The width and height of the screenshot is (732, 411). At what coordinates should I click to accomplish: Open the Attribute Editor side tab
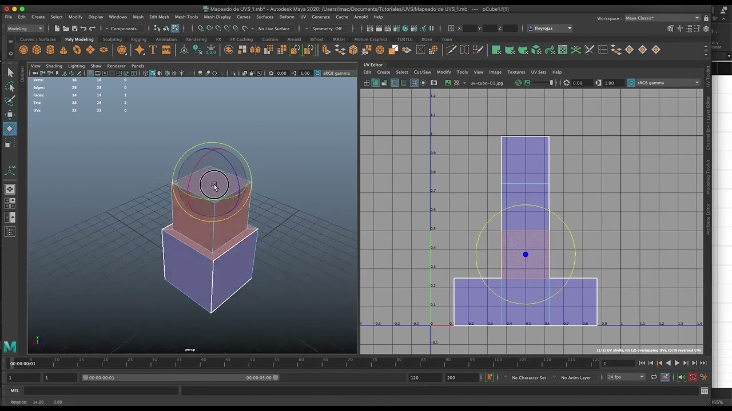[707, 219]
